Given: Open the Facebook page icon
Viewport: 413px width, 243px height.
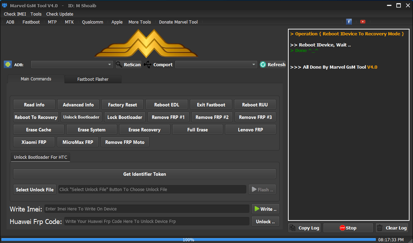Looking at the screenshot, I should (x=349, y=21).
